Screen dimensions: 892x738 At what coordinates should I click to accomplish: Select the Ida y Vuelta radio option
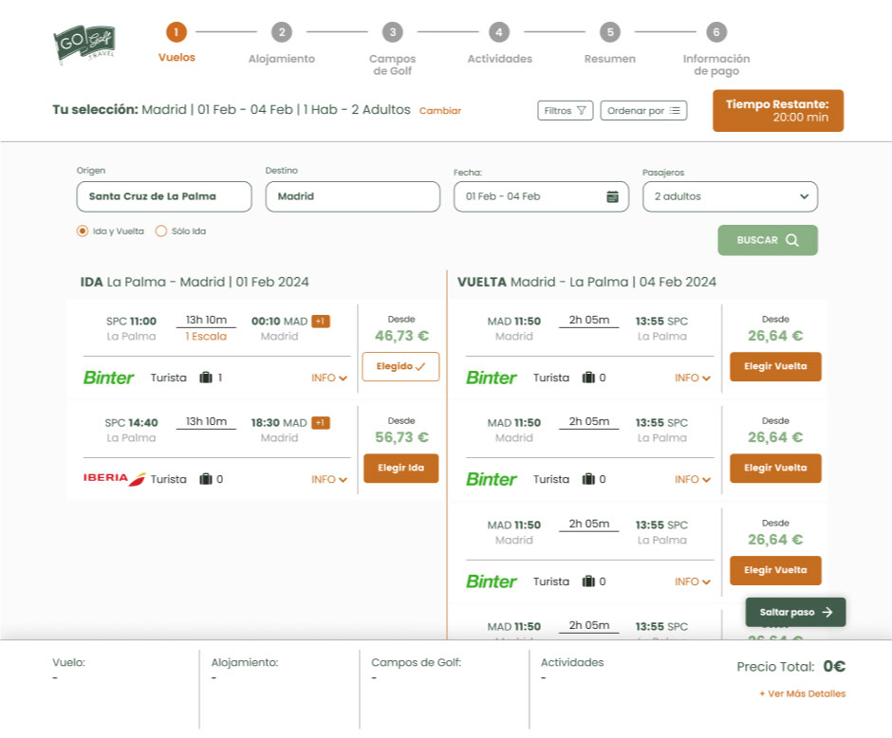point(83,231)
